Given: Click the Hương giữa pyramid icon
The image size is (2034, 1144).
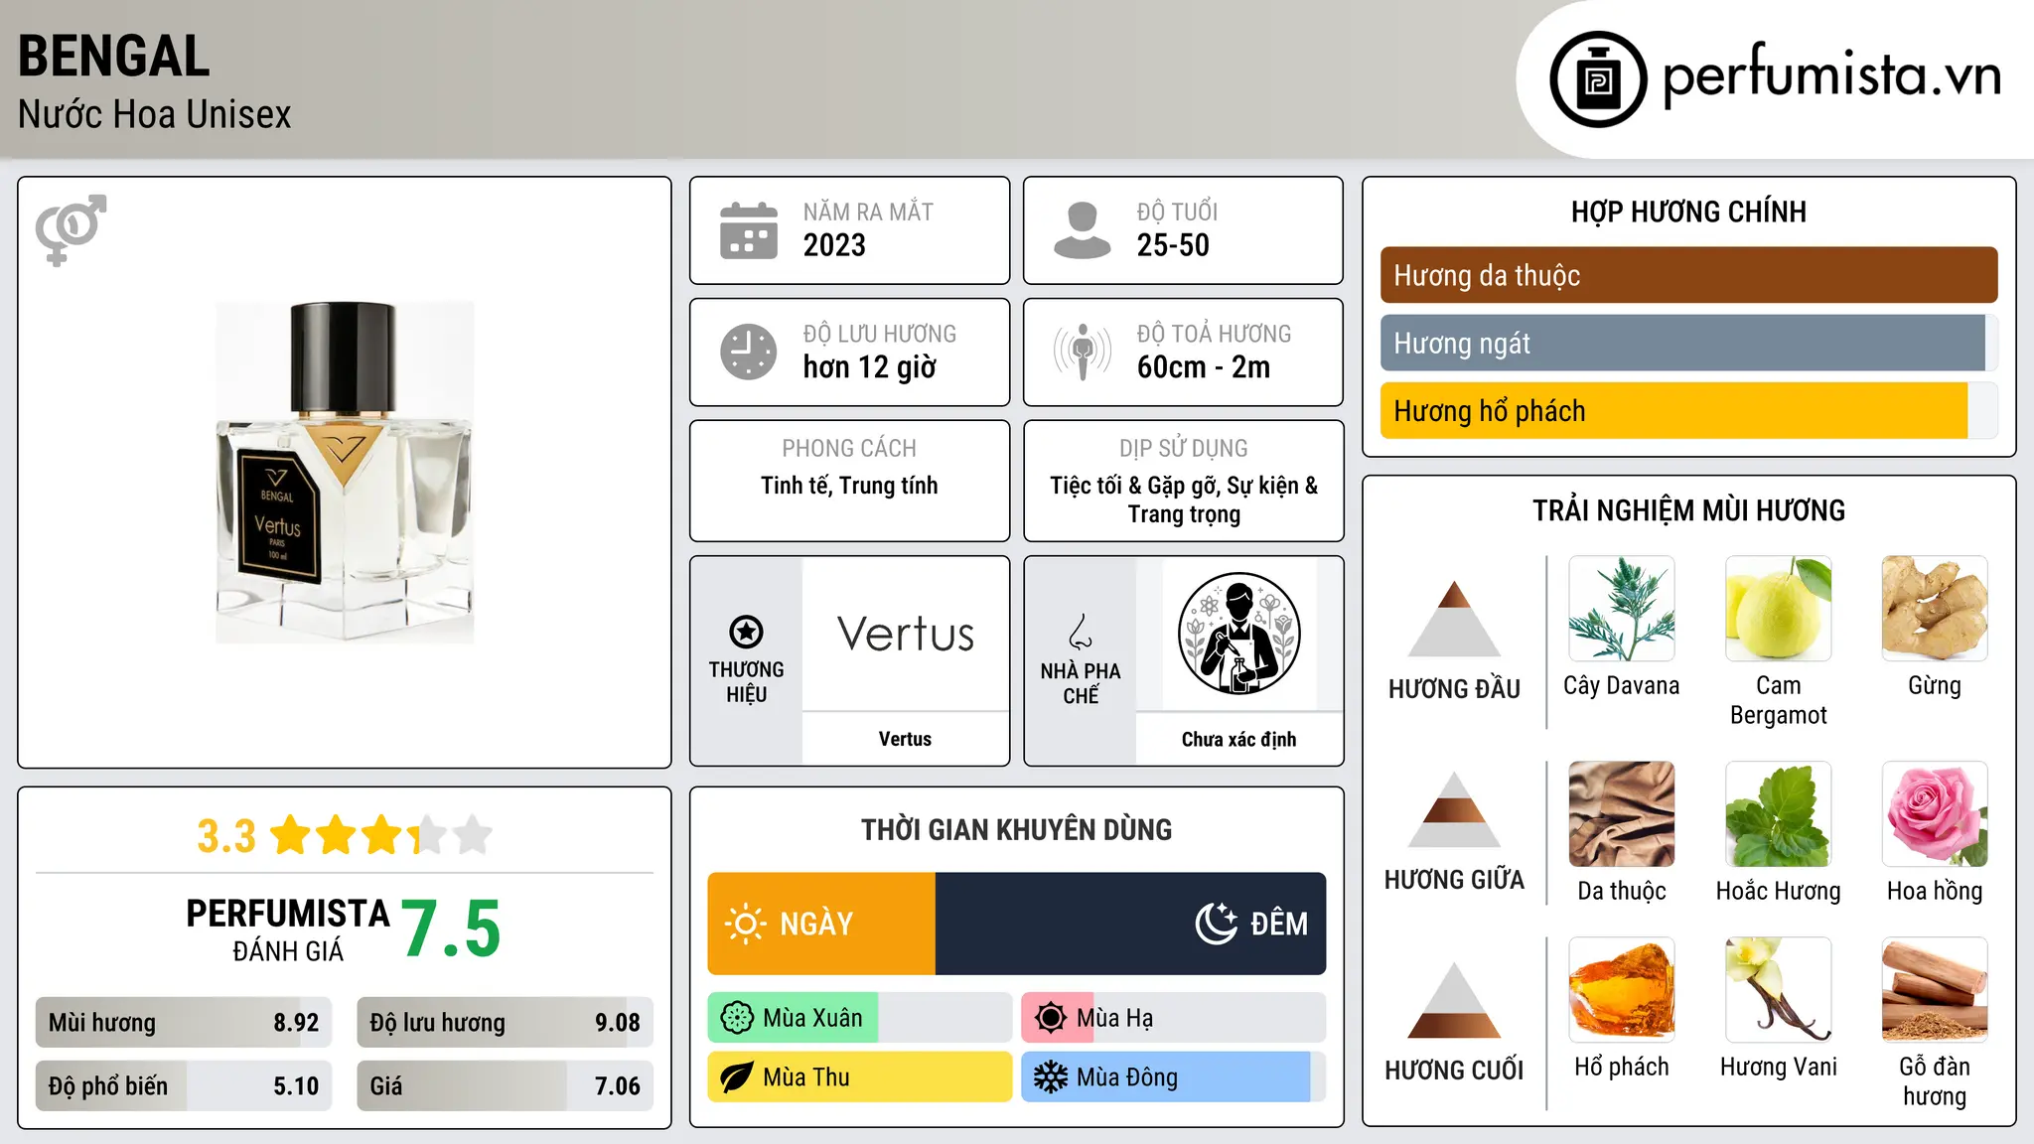Looking at the screenshot, I should pos(1454,809).
